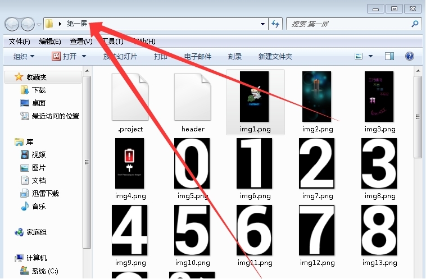Open the view options dropdown arrow
This screenshot has width=426, height=279.
371,57
